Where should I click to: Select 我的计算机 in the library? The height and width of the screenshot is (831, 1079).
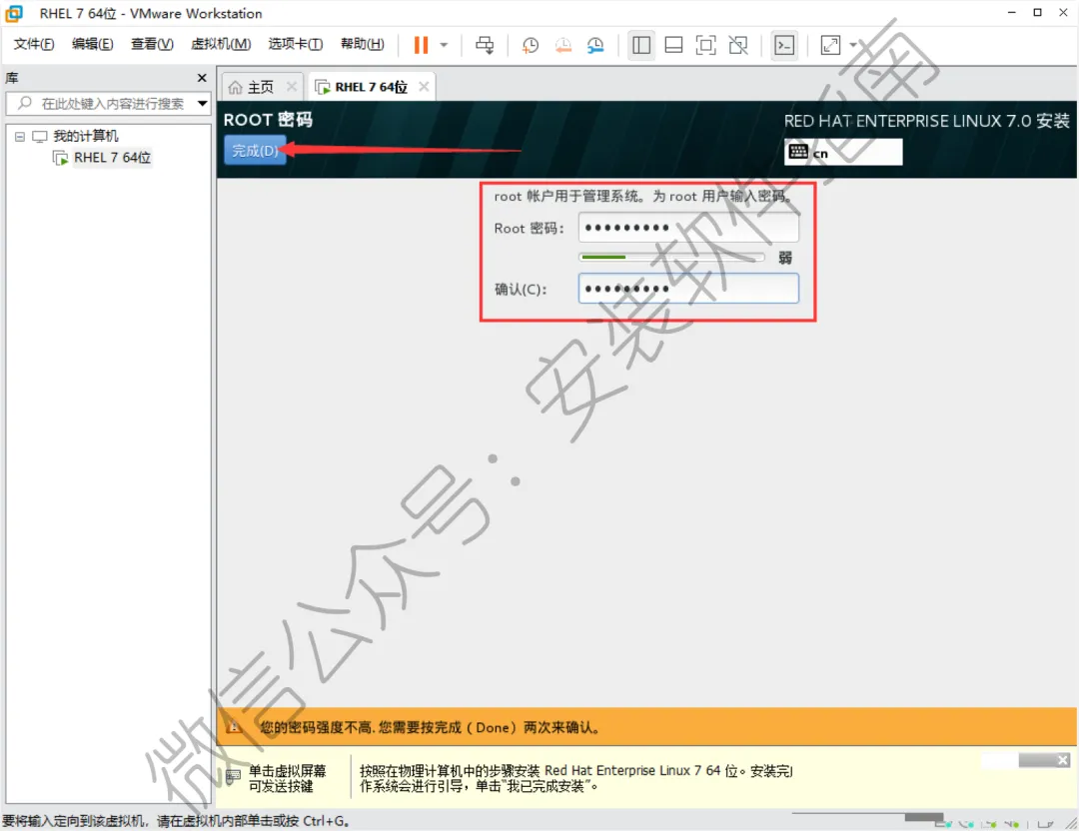tap(85, 136)
